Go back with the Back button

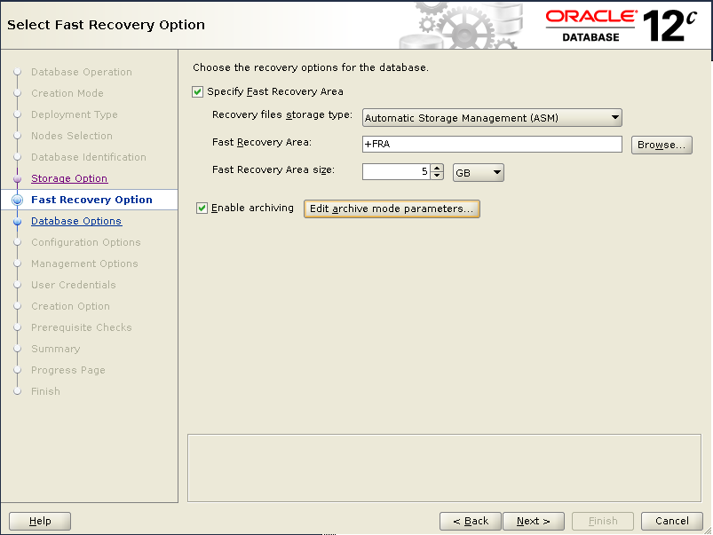(x=471, y=521)
